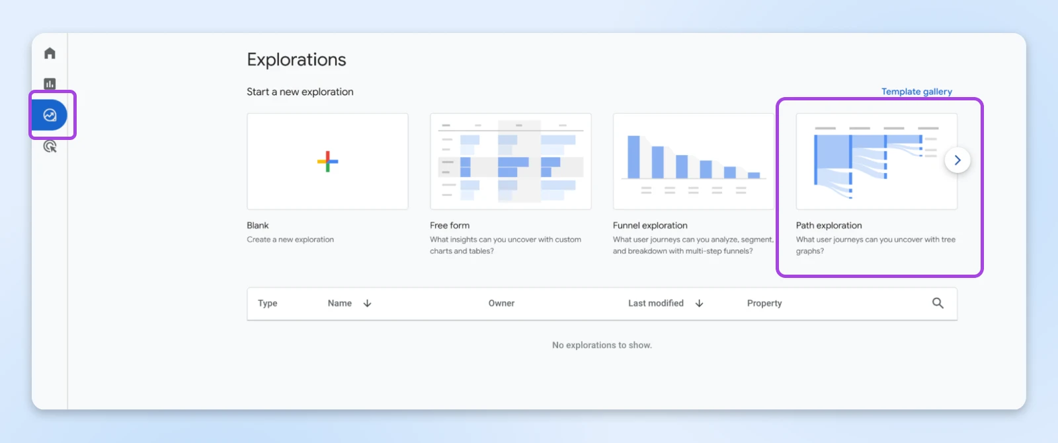Click the search magnifier in explorations table
This screenshot has height=443, width=1058.
(938, 303)
